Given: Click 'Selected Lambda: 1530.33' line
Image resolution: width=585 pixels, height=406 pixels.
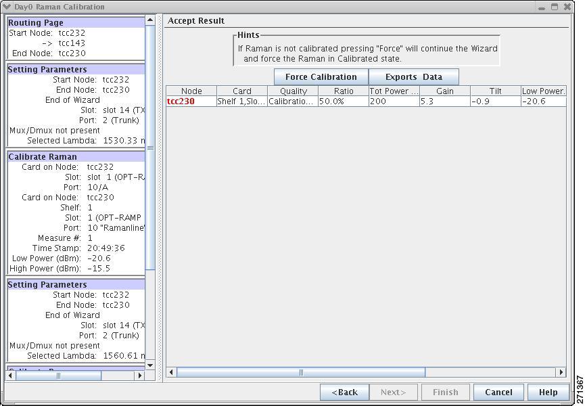Looking at the screenshot, I should tap(86, 141).
